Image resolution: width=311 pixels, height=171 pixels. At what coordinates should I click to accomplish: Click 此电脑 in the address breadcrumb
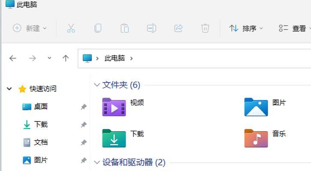(115, 58)
